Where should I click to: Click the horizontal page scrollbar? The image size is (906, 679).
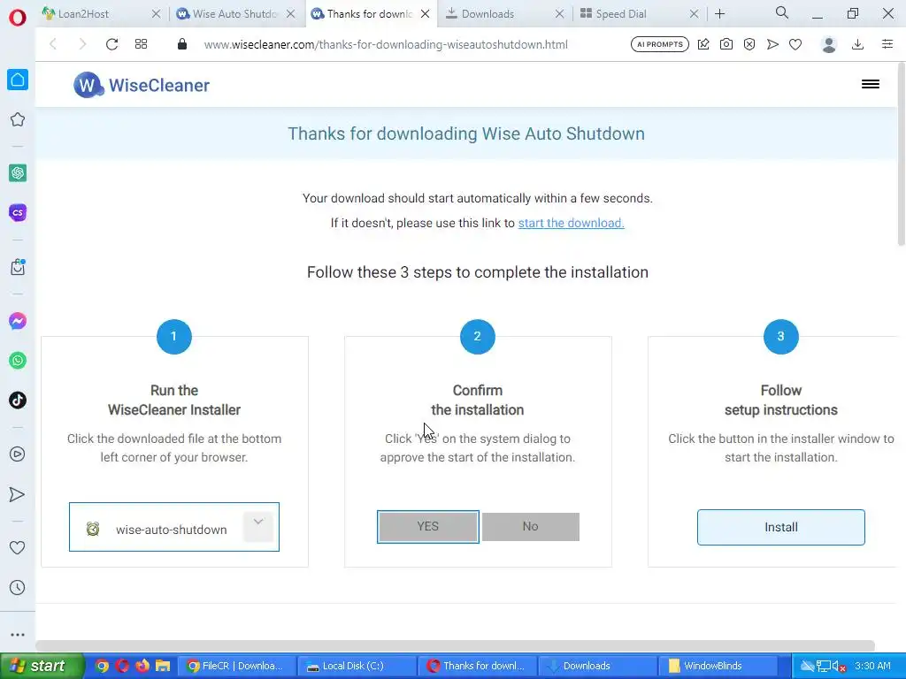pyautogui.click(x=456, y=645)
